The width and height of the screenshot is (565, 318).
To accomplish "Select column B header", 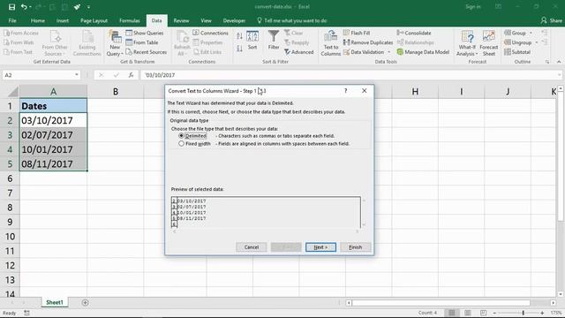I will [x=116, y=92].
